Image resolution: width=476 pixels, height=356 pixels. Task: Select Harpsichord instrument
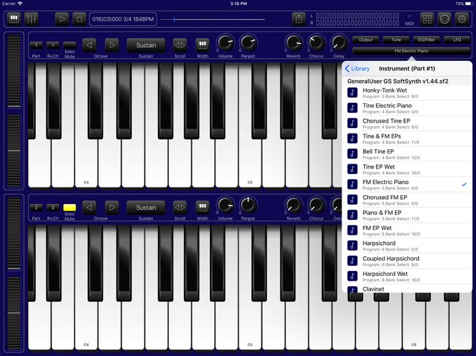[407, 246]
